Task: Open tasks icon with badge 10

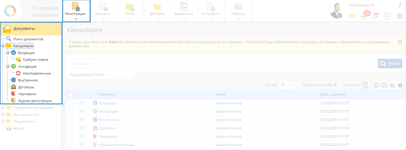Action: (x=364, y=16)
